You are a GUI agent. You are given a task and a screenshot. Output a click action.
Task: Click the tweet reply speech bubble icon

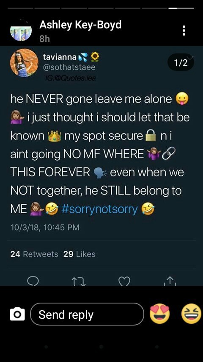33,281
